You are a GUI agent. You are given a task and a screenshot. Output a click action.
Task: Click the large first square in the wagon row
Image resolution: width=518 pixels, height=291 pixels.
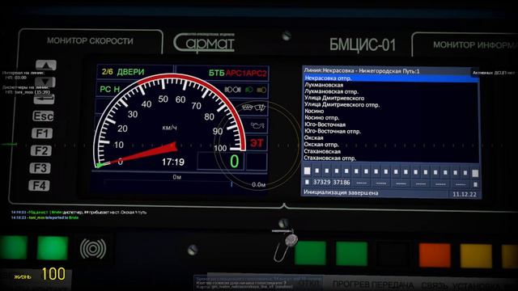pyautogui.click(x=308, y=171)
